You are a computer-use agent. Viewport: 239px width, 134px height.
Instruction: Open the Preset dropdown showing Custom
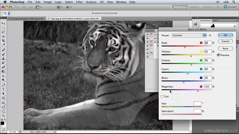click(x=189, y=35)
